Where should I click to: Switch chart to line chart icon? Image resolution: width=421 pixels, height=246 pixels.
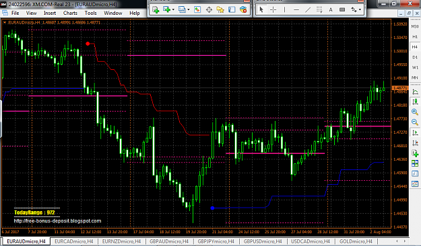(415, 91)
